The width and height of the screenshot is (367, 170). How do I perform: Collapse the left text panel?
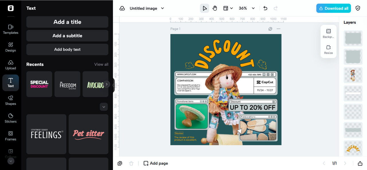(114, 85)
